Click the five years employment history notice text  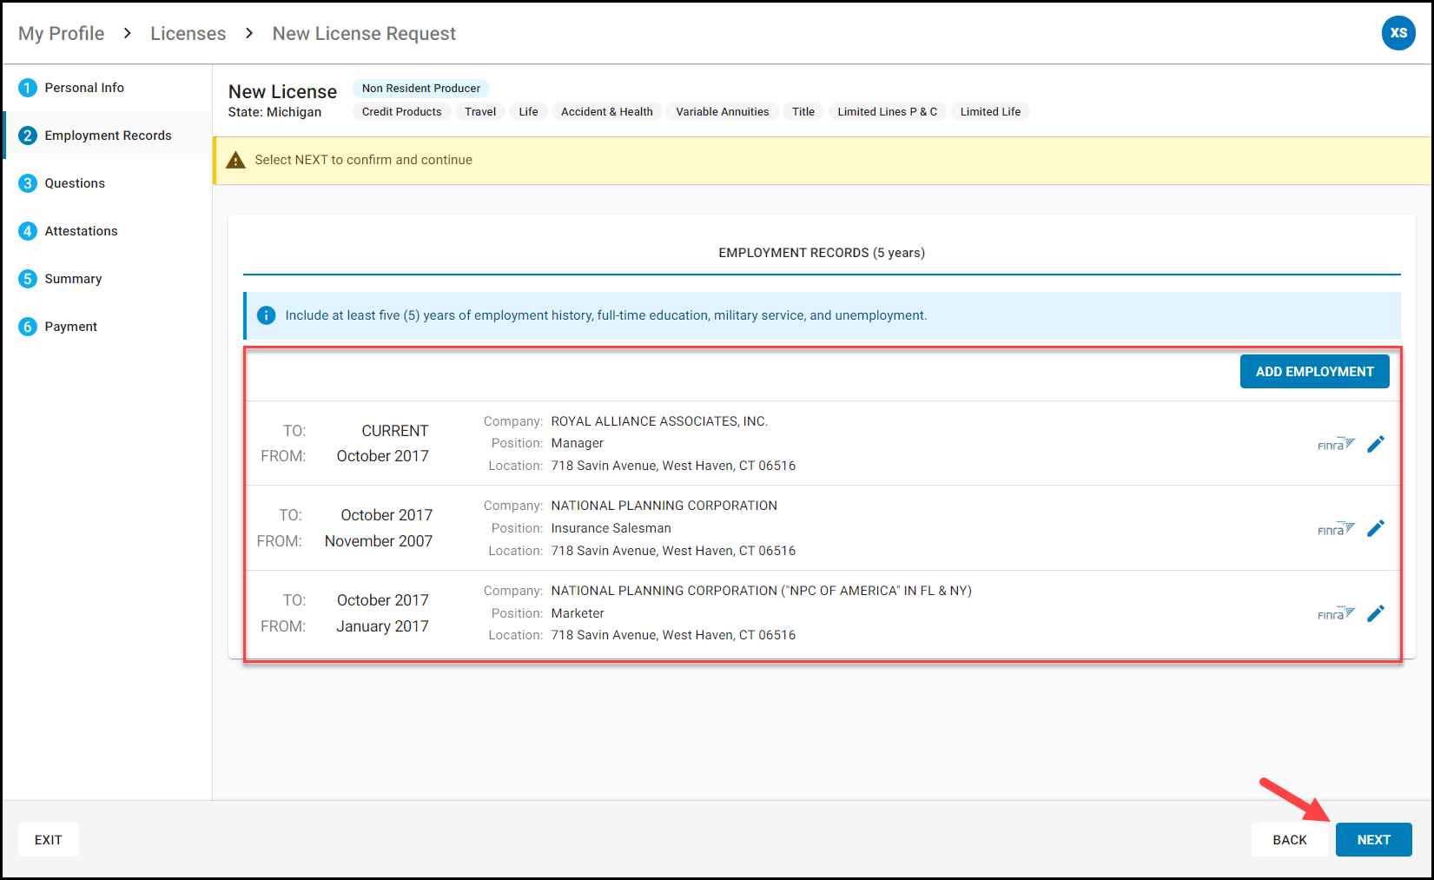coord(606,315)
